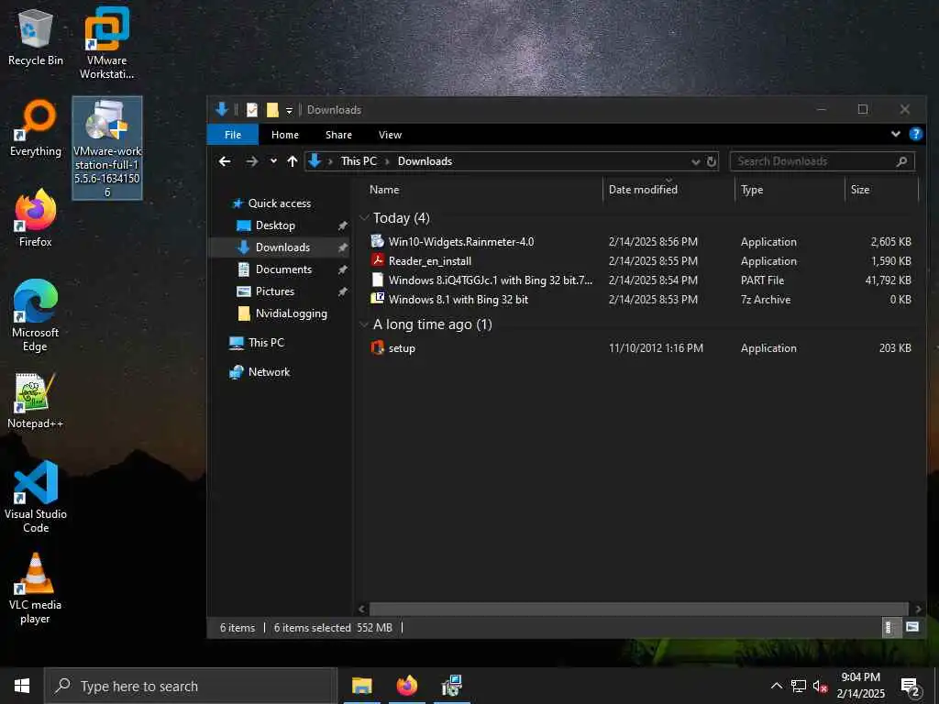Image resolution: width=939 pixels, height=704 pixels.
Task: Open the Windows Start menu
Action: 22,686
